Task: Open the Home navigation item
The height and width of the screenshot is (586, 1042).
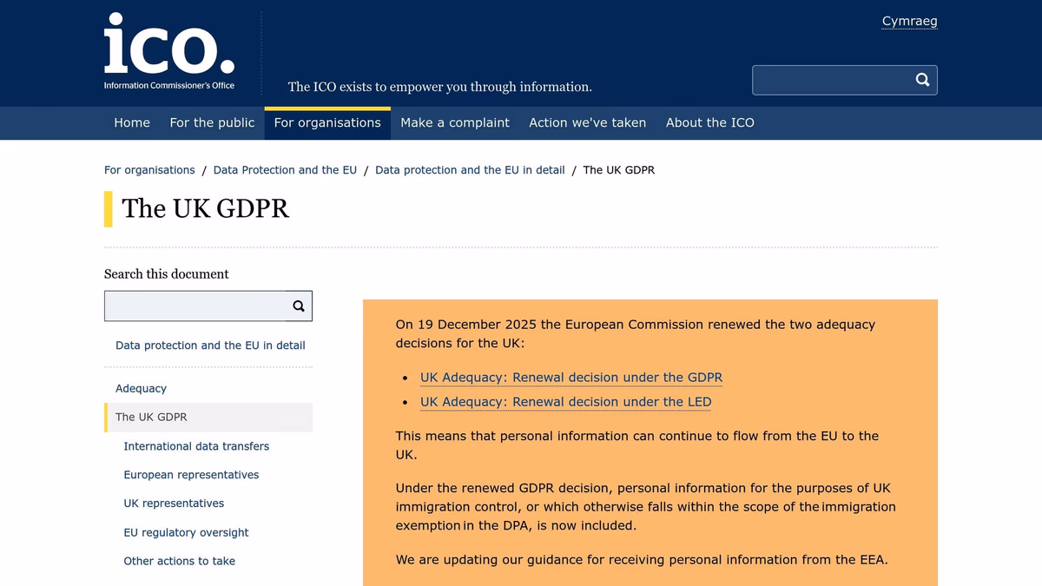Action: (x=132, y=122)
